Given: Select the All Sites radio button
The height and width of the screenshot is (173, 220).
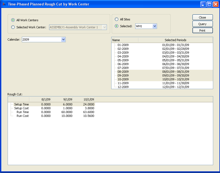Looking at the screenshot, I should click(x=117, y=19).
